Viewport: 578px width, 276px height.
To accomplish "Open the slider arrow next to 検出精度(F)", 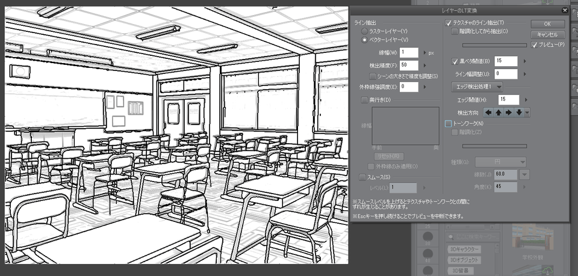I will pos(423,65).
